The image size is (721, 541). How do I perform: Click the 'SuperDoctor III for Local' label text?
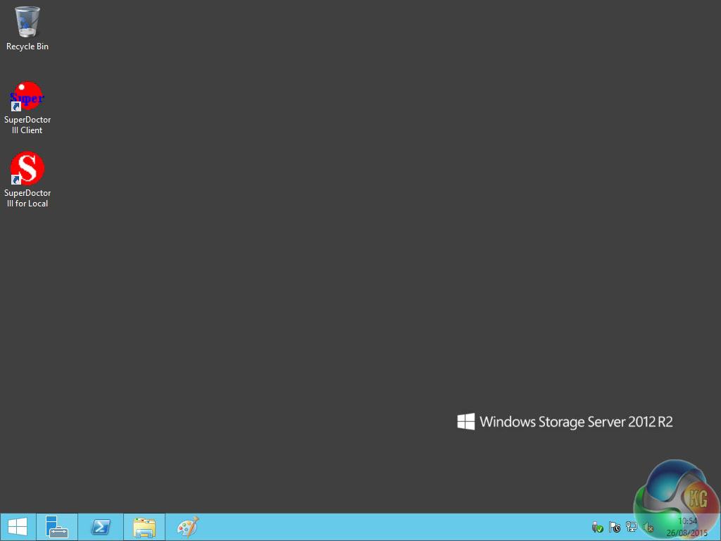point(27,198)
